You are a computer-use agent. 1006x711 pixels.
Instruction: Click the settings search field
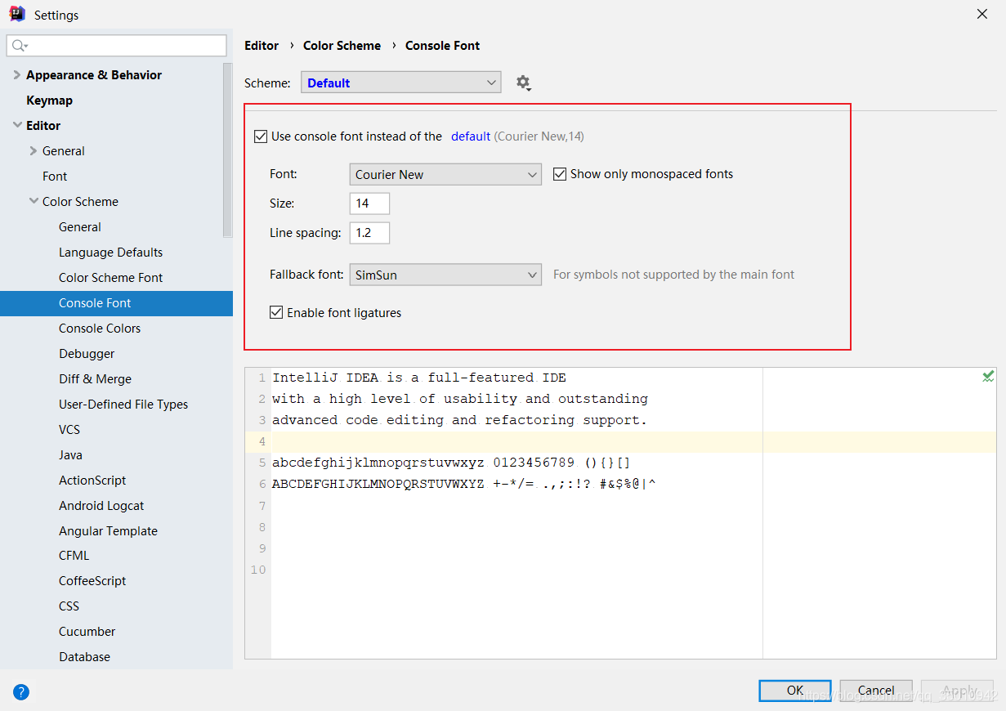tap(117, 46)
